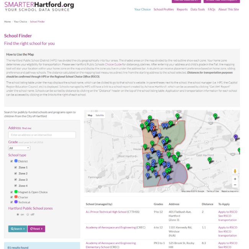The image size is (249, 249).
Task: Switch the map to Satellite view
Action: coord(100,115)
